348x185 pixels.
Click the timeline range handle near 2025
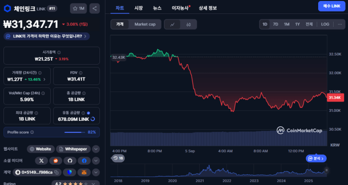[326, 170]
